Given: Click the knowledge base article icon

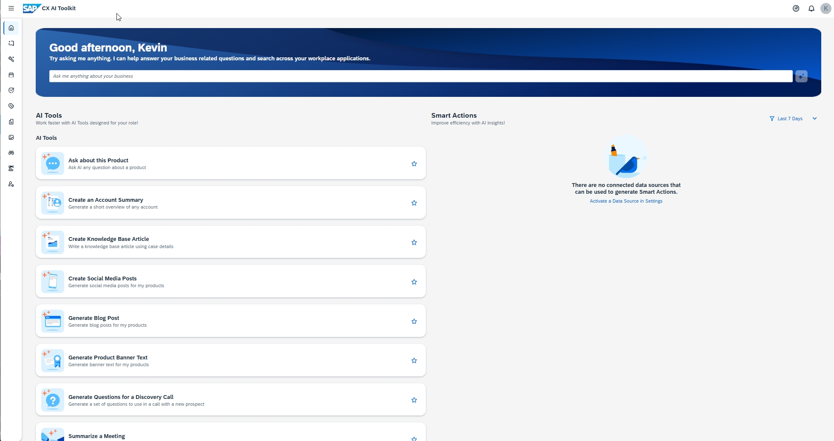Looking at the screenshot, I should point(53,242).
